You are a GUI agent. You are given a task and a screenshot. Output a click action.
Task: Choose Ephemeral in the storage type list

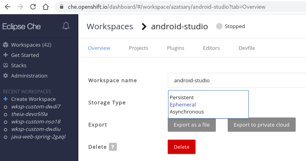183,105
